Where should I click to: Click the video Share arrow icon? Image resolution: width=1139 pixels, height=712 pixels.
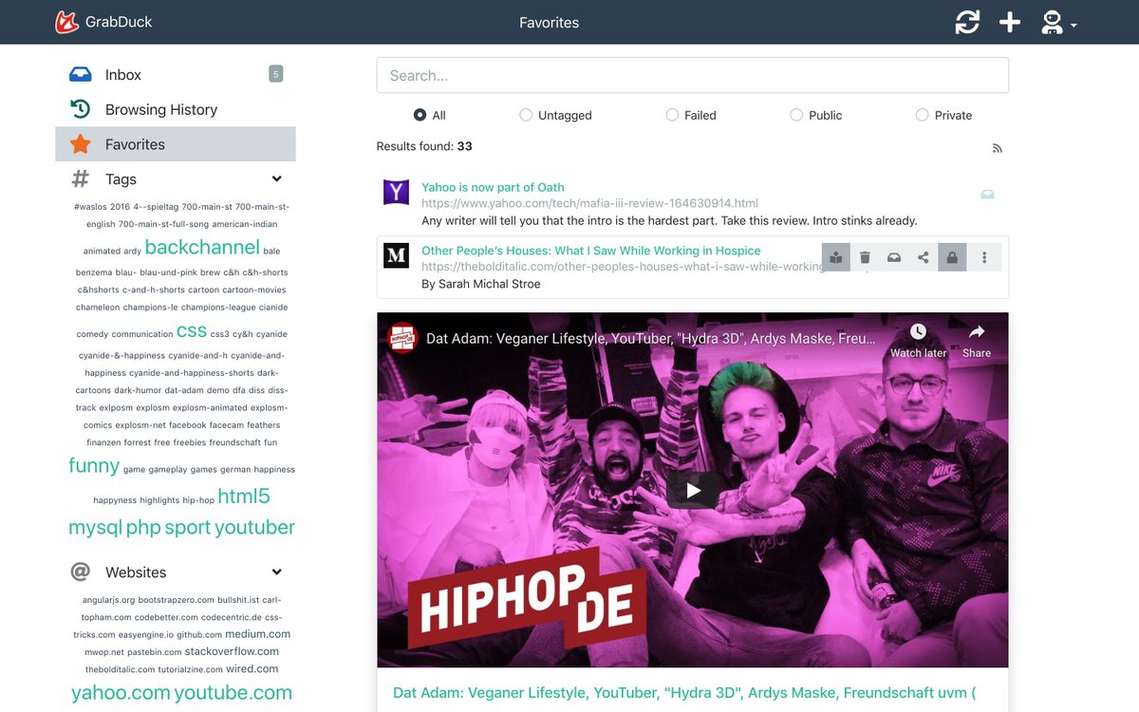[977, 331]
